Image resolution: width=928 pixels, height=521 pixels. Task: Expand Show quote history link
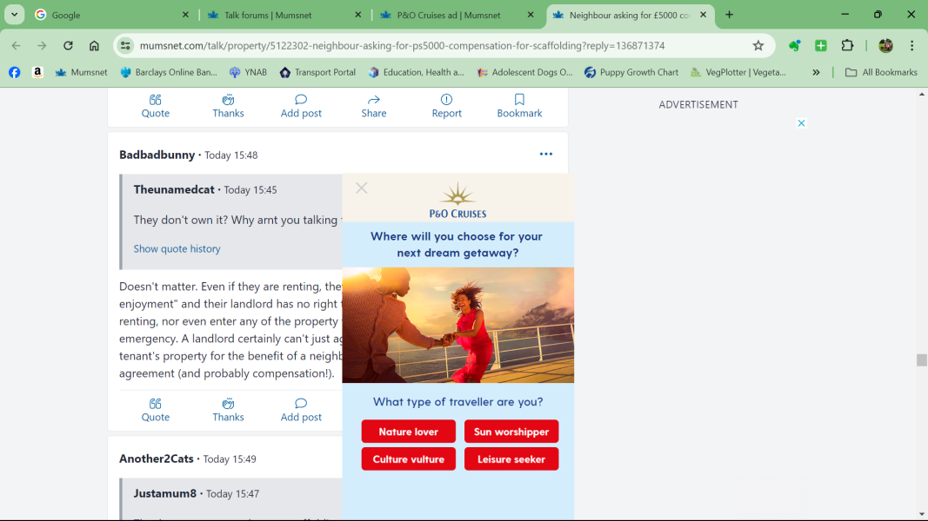coord(177,248)
